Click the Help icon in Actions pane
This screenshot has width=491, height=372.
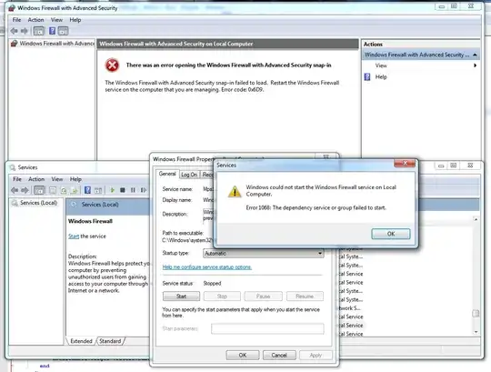(367, 77)
